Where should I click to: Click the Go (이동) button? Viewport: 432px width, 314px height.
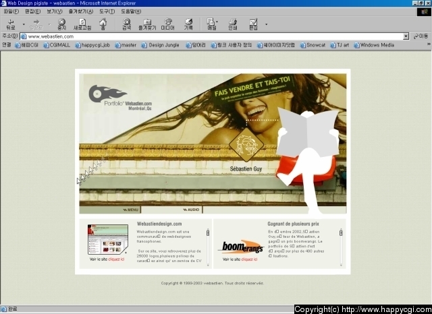[x=421, y=36]
